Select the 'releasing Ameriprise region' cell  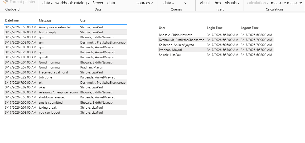tap(58, 92)
